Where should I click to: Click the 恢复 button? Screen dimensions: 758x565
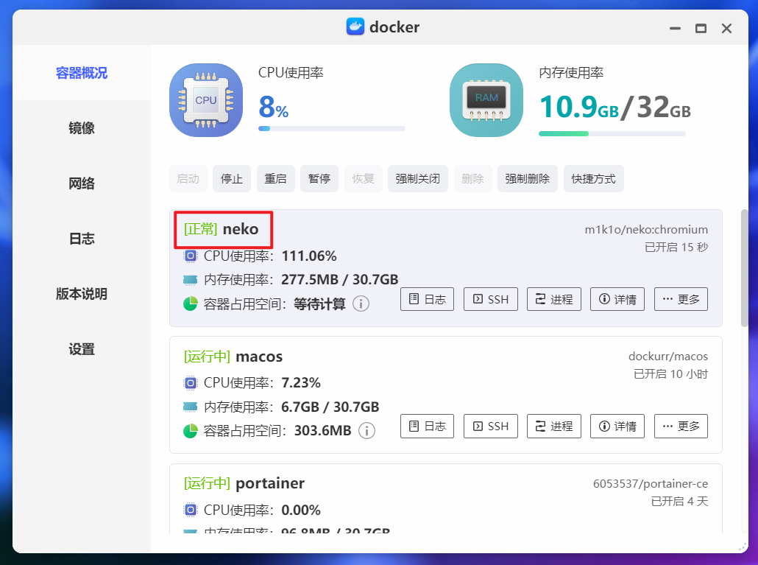pos(363,178)
